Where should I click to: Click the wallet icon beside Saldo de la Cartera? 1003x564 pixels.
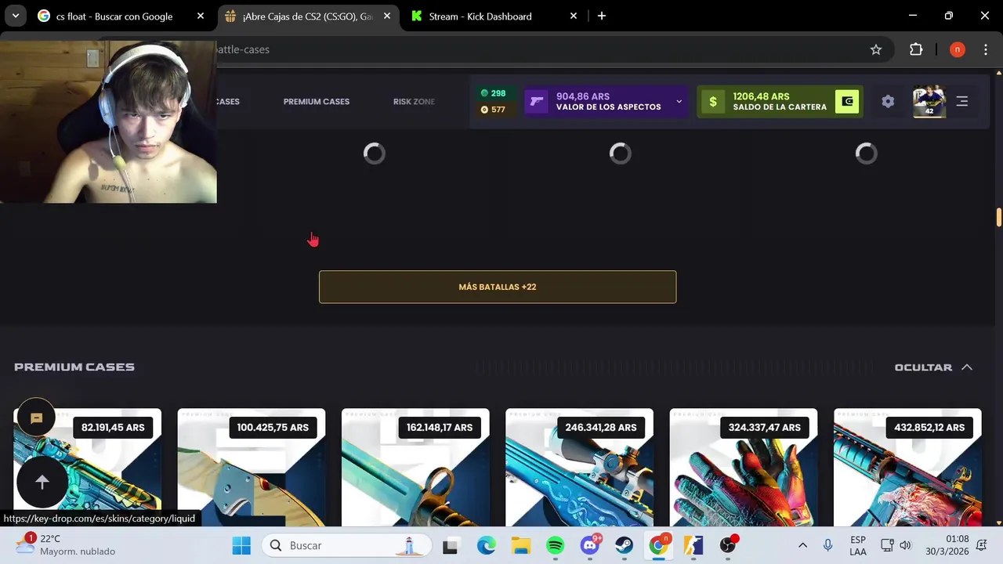(847, 102)
